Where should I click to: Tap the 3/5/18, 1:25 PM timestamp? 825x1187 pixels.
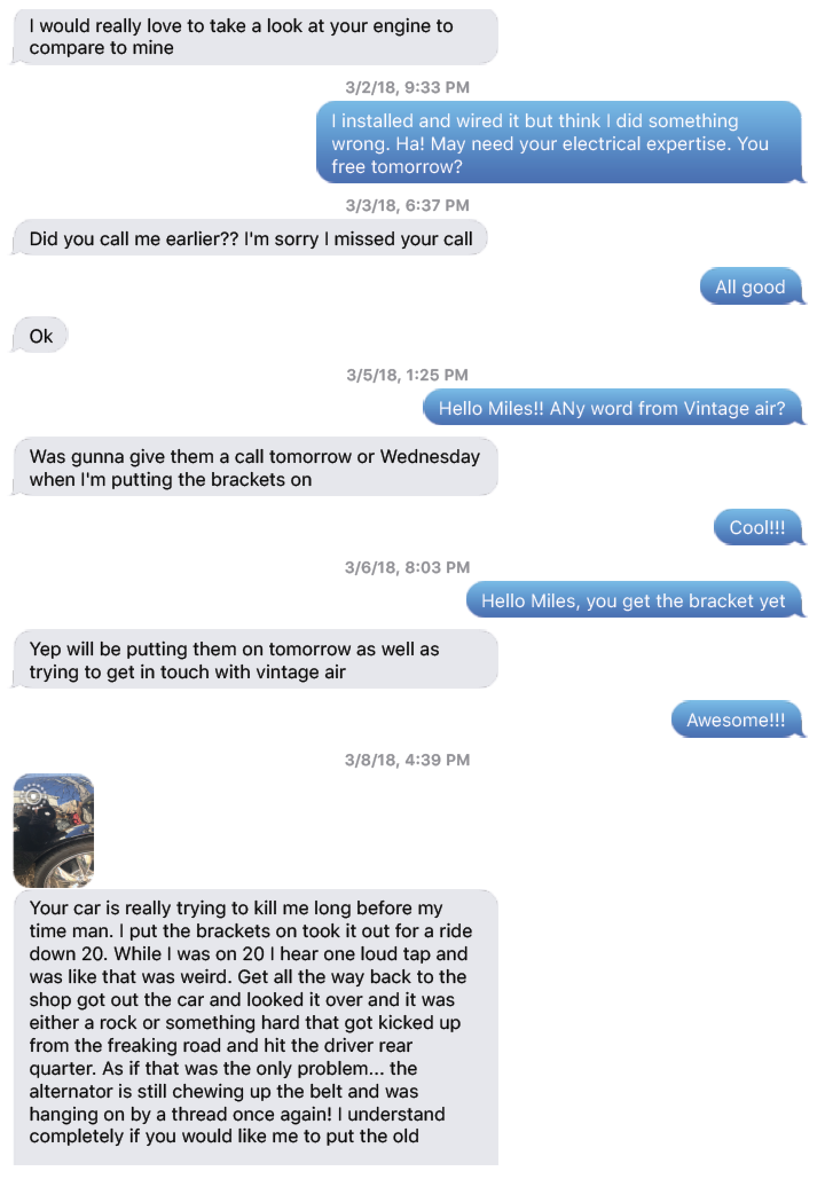(x=407, y=375)
